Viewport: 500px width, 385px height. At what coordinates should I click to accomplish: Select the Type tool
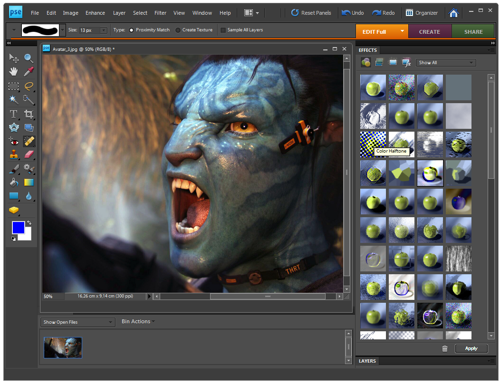click(14, 114)
